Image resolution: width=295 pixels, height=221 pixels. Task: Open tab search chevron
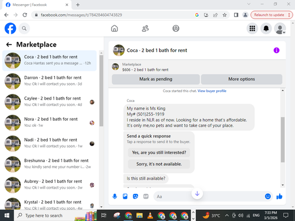(249, 4)
